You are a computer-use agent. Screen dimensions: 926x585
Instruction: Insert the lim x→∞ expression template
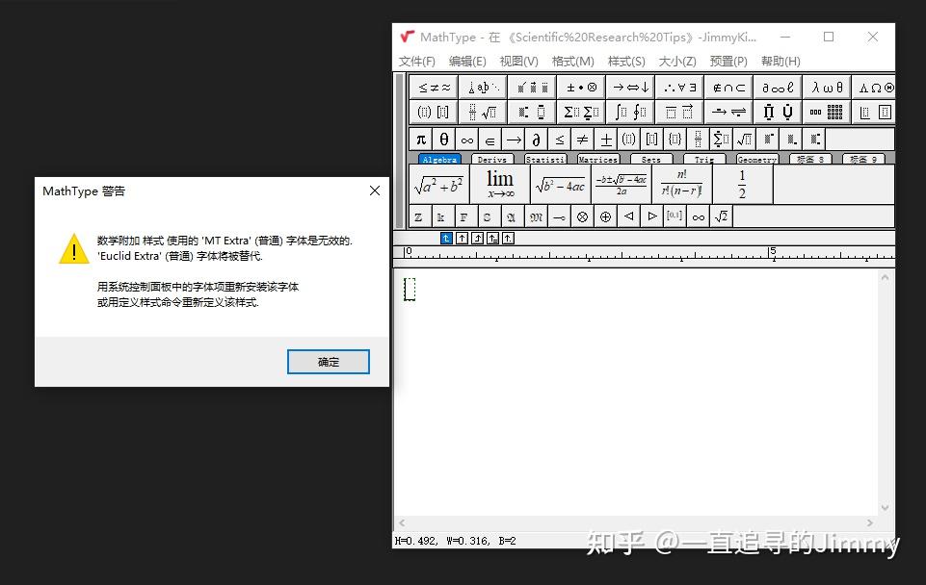(498, 183)
